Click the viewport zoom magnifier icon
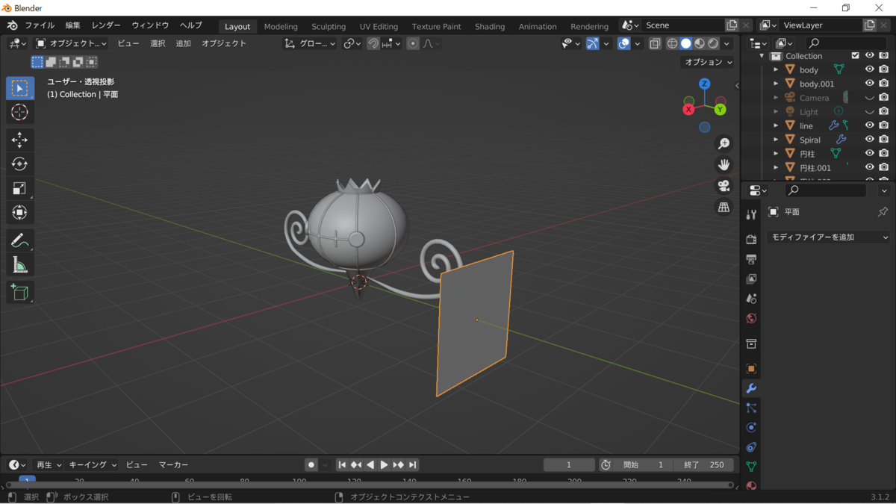This screenshot has width=896, height=504. 724,144
